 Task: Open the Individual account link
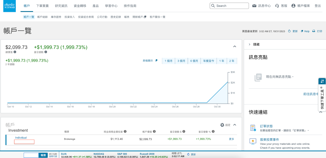tap(21, 138)
